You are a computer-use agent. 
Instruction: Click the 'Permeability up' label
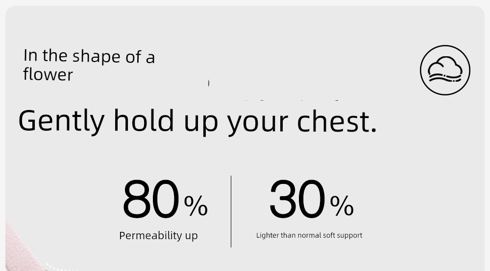pyautogui.click(x=158, y=235)
